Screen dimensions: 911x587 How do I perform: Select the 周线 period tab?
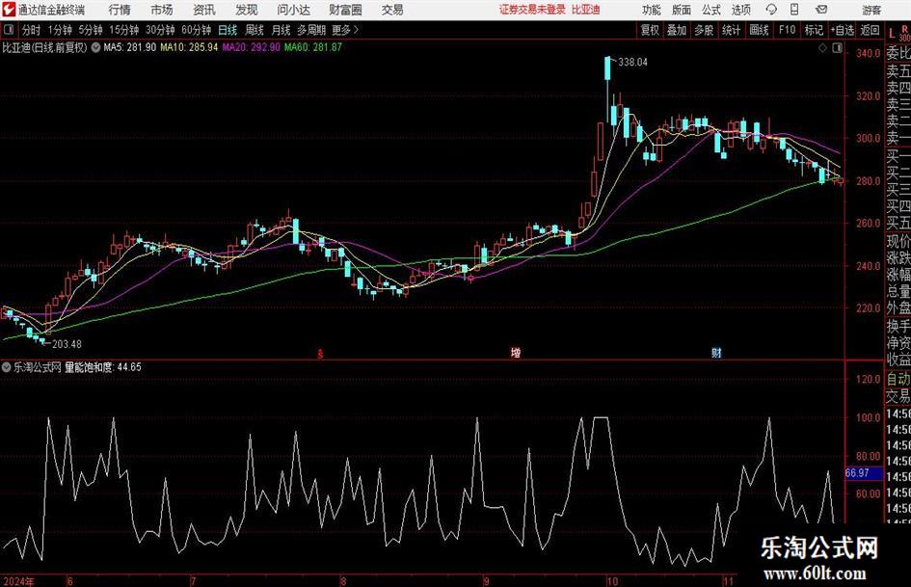click(x=255, y=30)
